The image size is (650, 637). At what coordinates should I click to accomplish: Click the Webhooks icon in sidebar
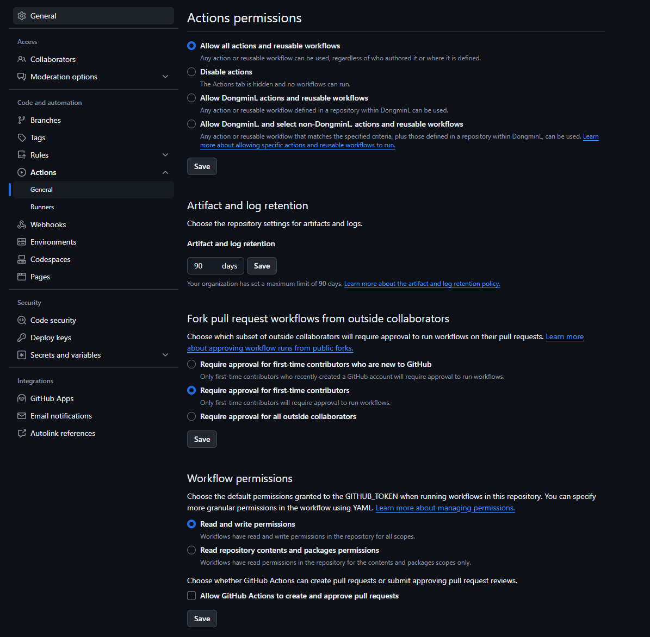point(22,224)
